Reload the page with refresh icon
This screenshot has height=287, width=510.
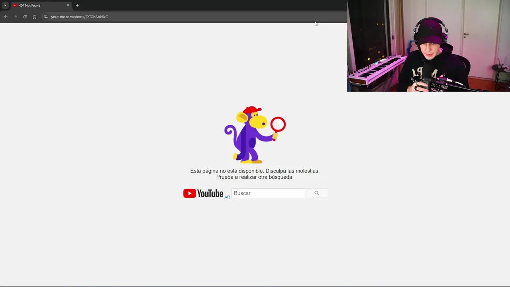click(x=25, y=17)
